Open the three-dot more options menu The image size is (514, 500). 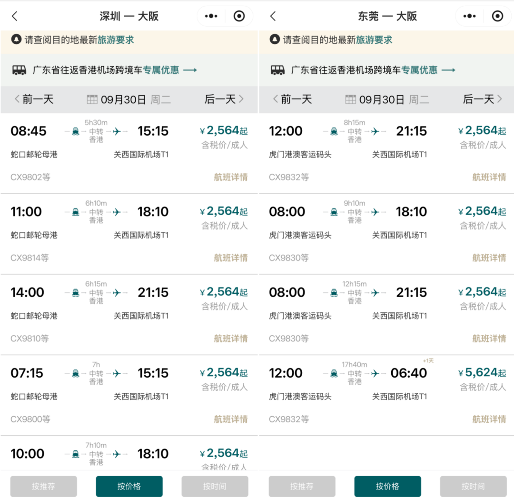click(x=210, y=16)
